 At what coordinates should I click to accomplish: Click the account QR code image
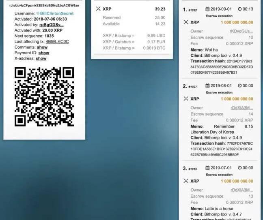pos(44,97)
